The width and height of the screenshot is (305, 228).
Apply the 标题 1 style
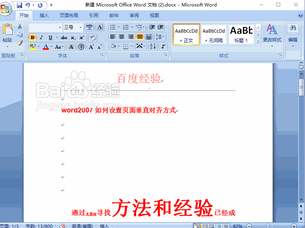pos(241,35)
